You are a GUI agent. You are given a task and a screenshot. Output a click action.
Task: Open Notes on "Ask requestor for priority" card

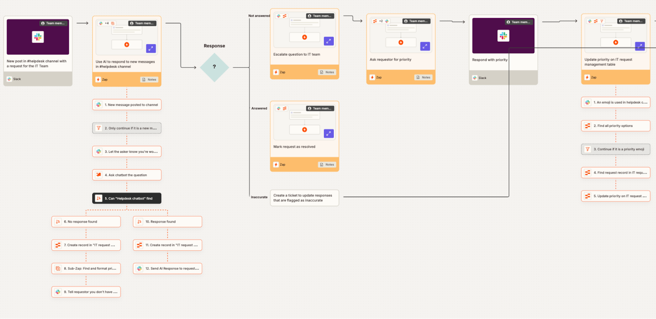click(x=424, y=77)
